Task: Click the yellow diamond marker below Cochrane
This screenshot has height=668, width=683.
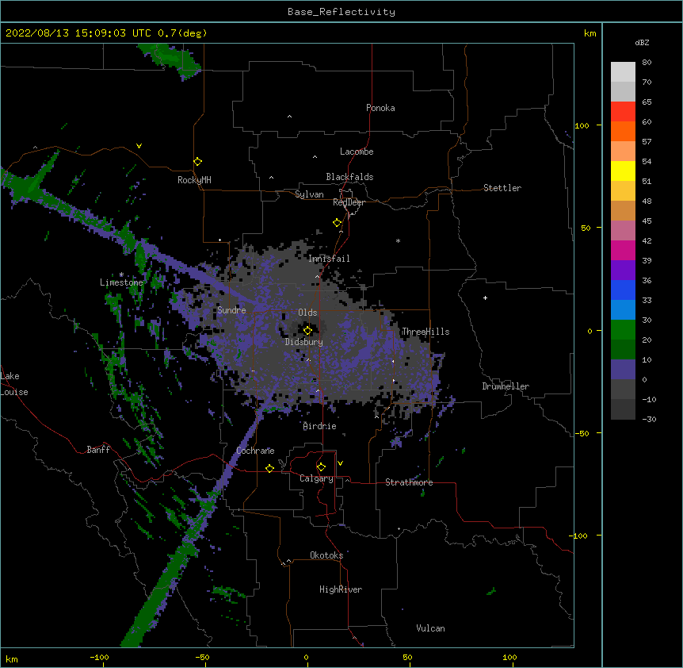Action: tap(269, 468)
